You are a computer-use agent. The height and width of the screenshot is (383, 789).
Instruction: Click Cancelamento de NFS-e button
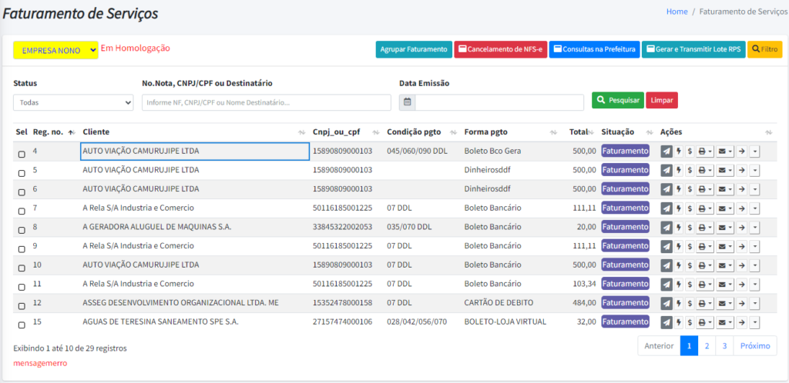501,50
